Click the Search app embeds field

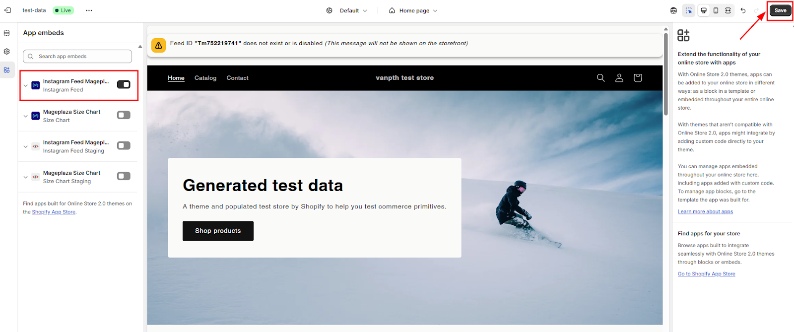77,57
